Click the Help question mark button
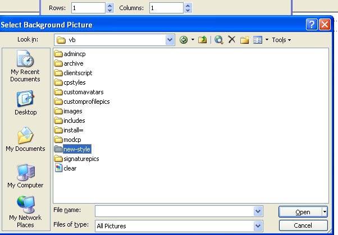Screen dimensions: 338x235 pos(312,24)
